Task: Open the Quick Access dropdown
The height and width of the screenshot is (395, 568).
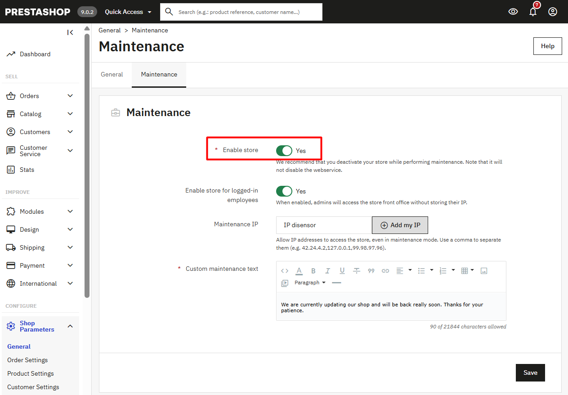Action: click(x=128, y=12)
